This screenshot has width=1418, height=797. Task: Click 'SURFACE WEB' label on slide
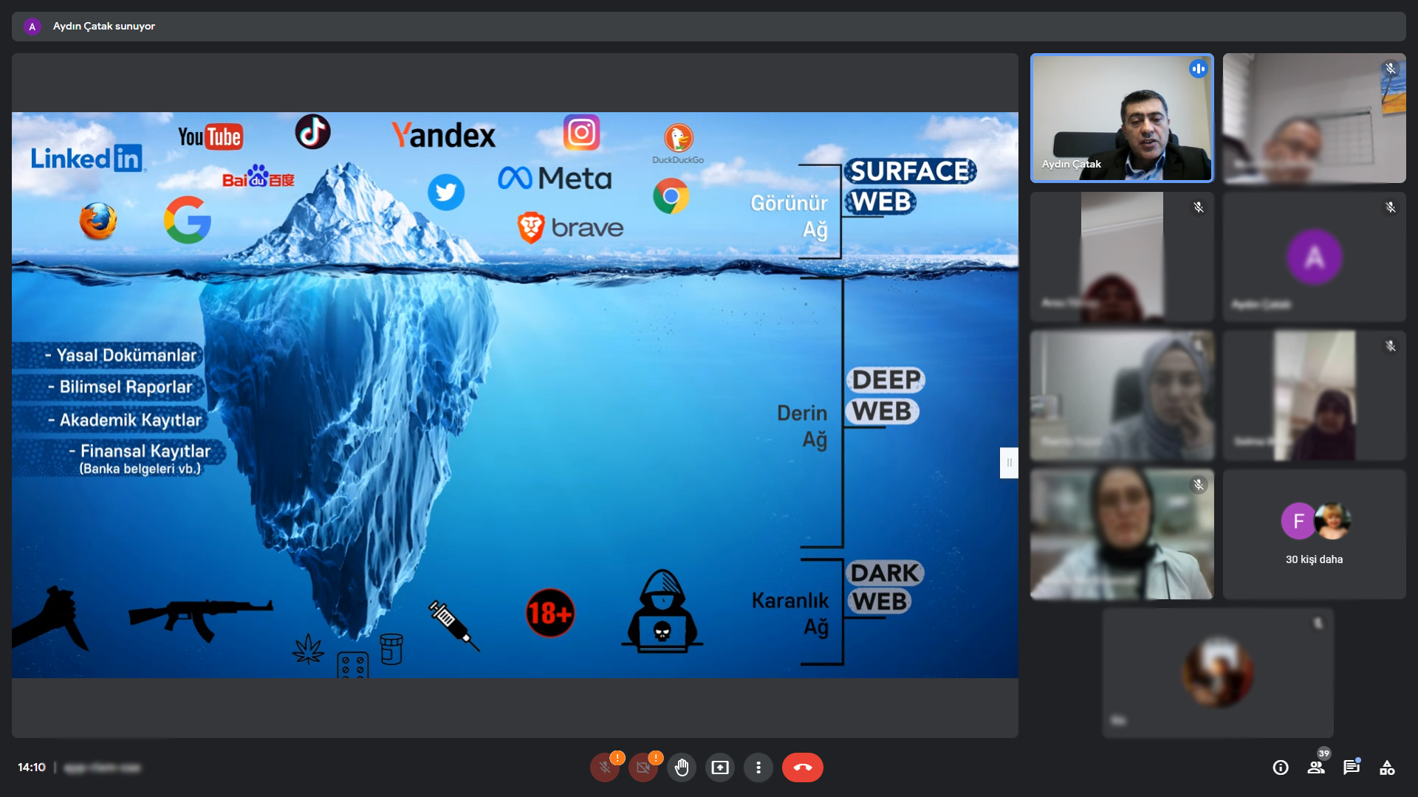point(910,186)
